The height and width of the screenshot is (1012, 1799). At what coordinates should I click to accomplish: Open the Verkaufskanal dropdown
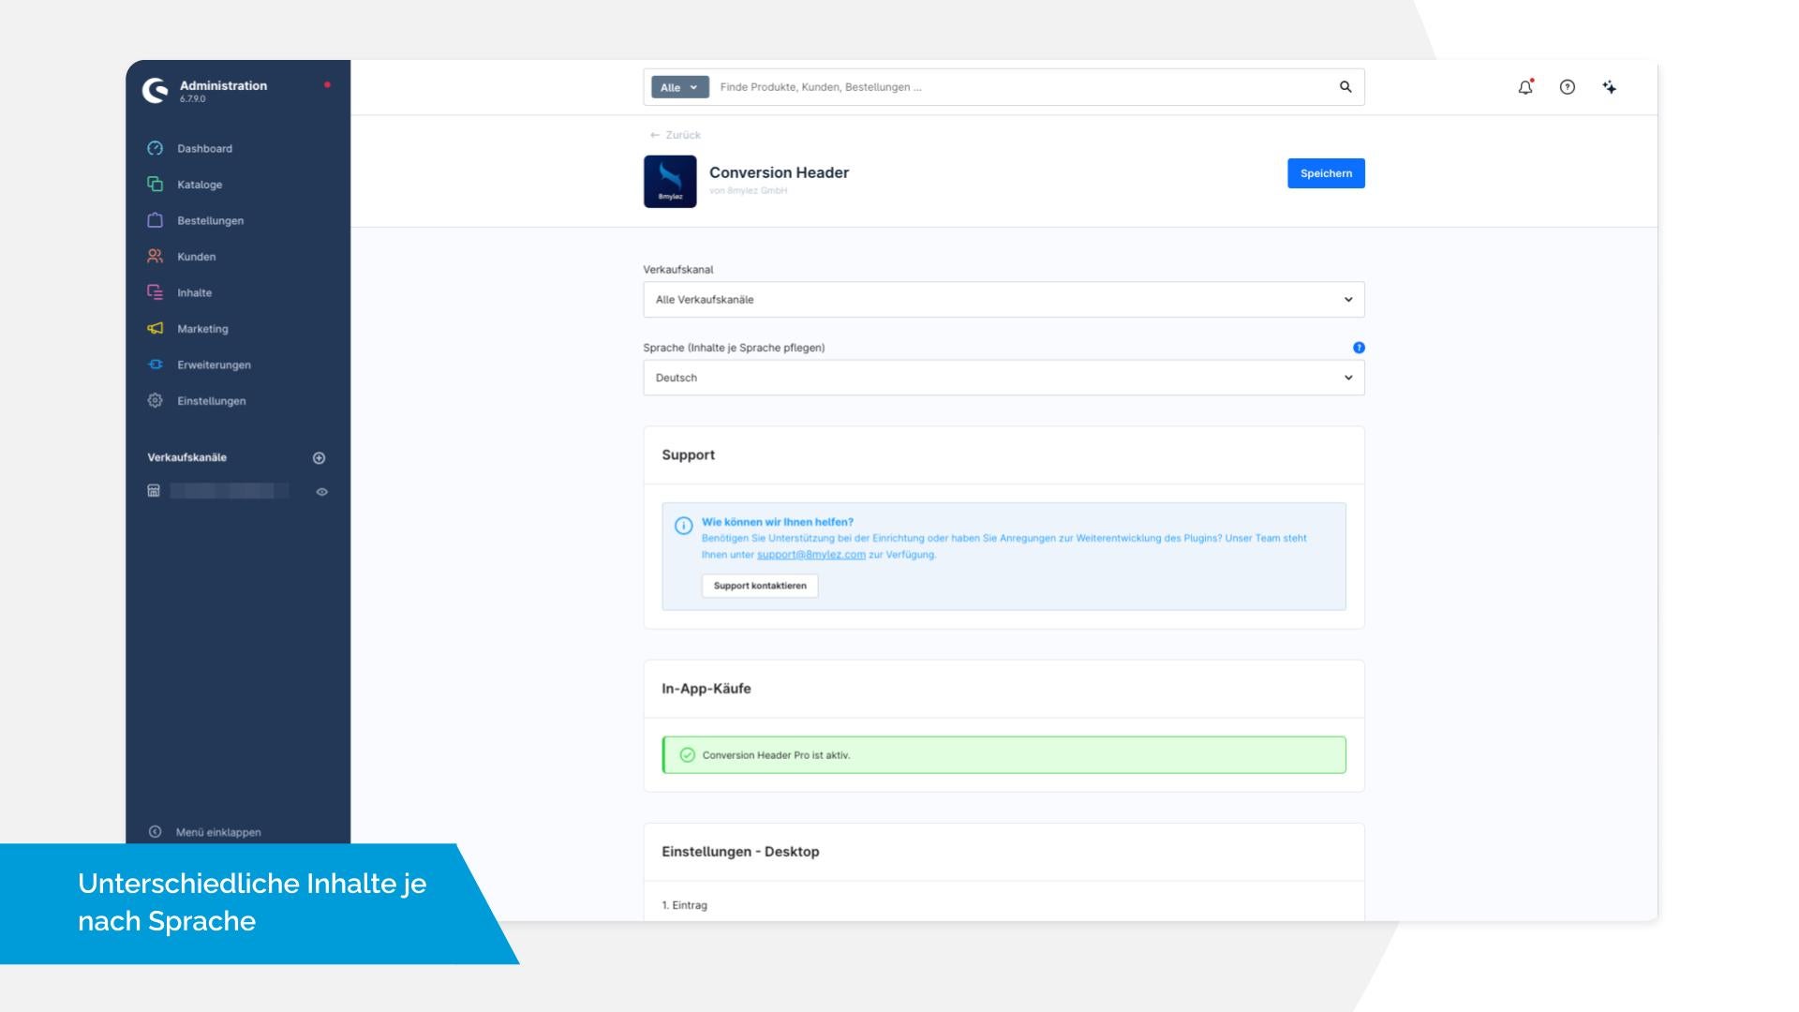click(1004, 300)
